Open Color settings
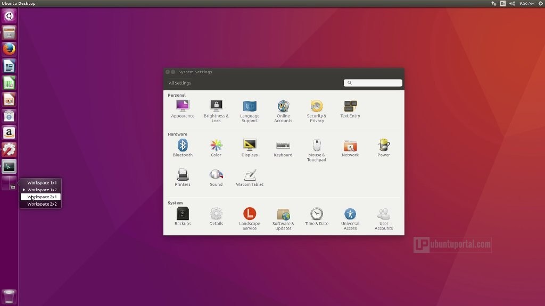The image size is (545, 306). click(x=216, y=148)
